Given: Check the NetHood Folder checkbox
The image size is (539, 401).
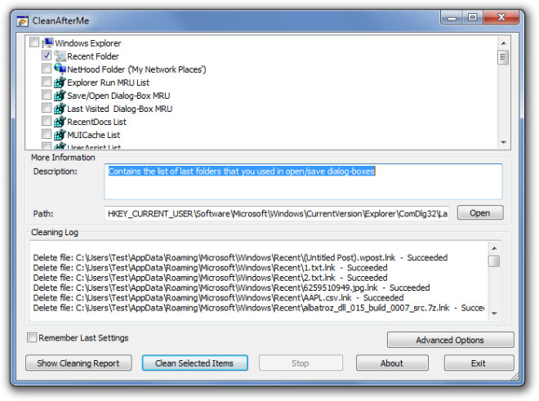Looking at the screenshot, I should 47,68.
